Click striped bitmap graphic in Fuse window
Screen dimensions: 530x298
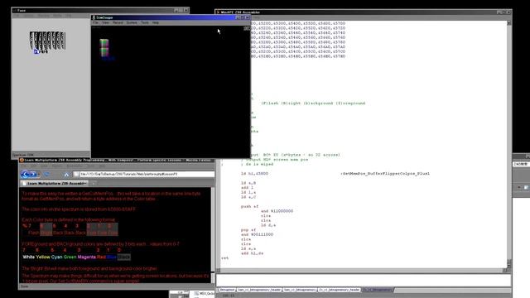click(x=47, y=41)
